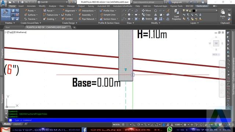Toggle layer on/off lightbulb in Layers panel
This screenshot has height=132, width=235.
pos(184,11)
